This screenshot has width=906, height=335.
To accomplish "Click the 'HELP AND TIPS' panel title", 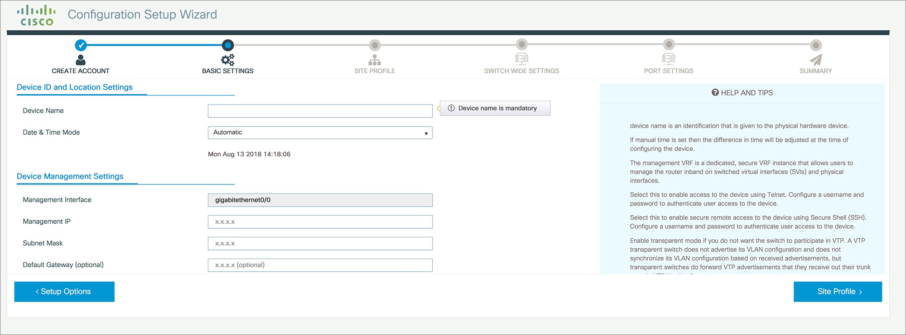I will point(747,93).
